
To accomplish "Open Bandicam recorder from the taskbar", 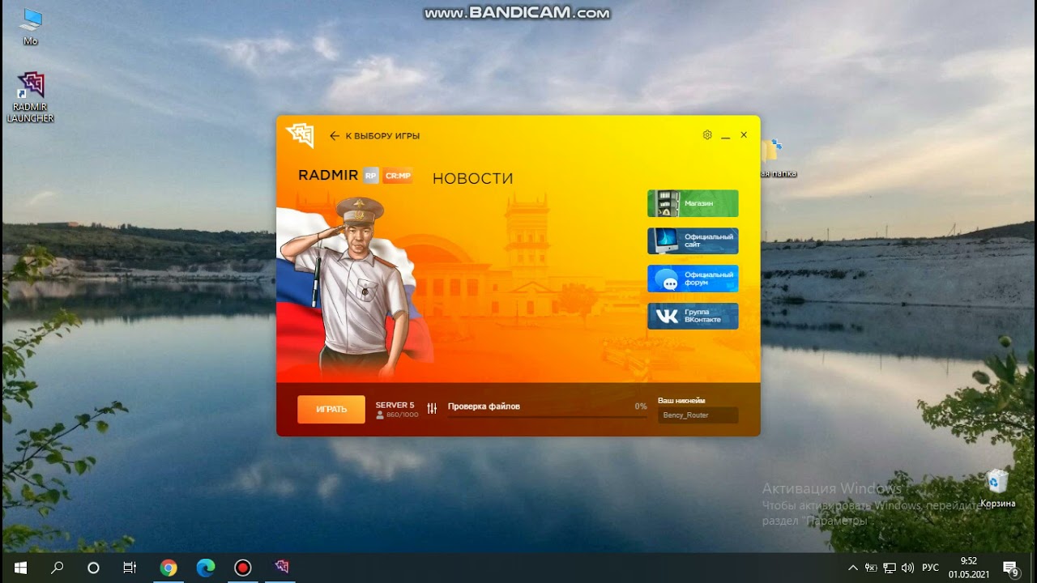I will click(x=243, y=568).
